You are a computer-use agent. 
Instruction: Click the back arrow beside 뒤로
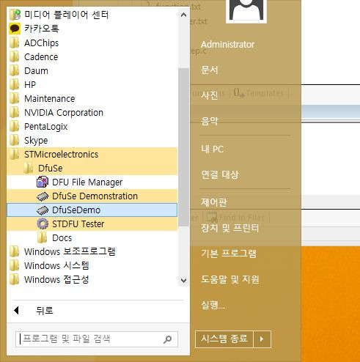pos(17,311)
